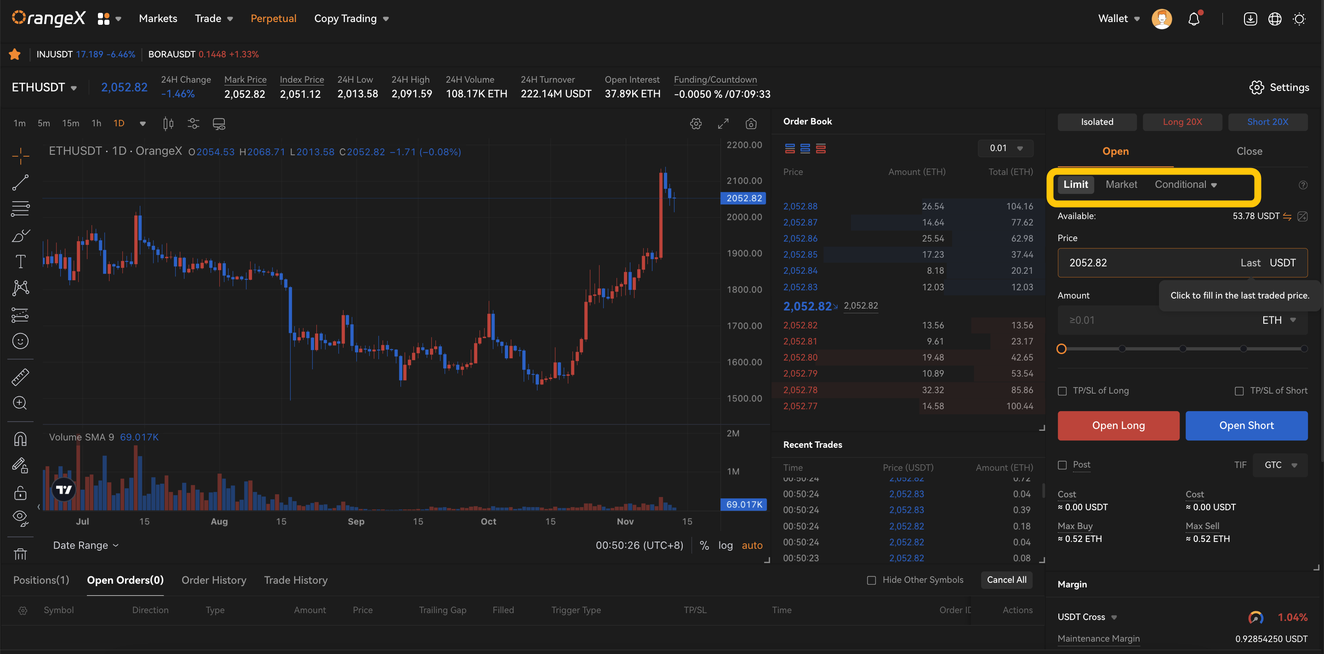Click the Cancel All button
The image size is (1324, 654).
coord(1006,581)
